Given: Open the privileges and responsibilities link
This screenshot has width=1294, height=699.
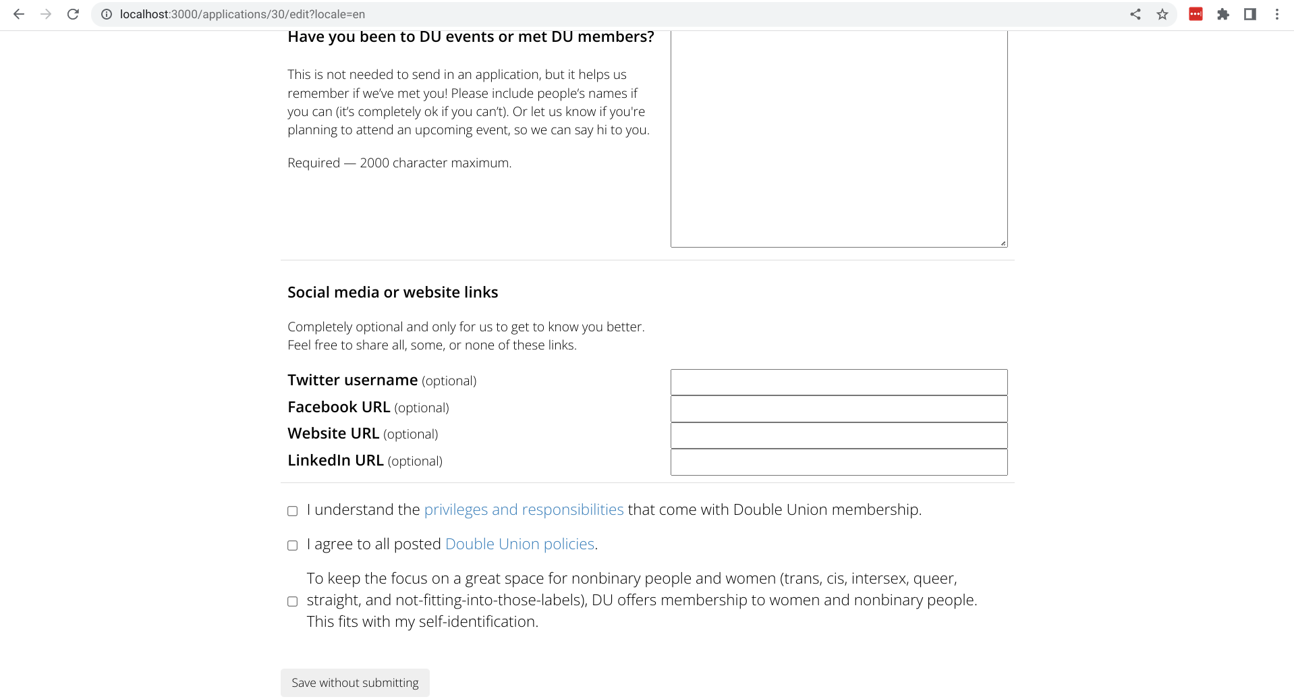Looking at the screenshot, I should [x=524, y=509].
